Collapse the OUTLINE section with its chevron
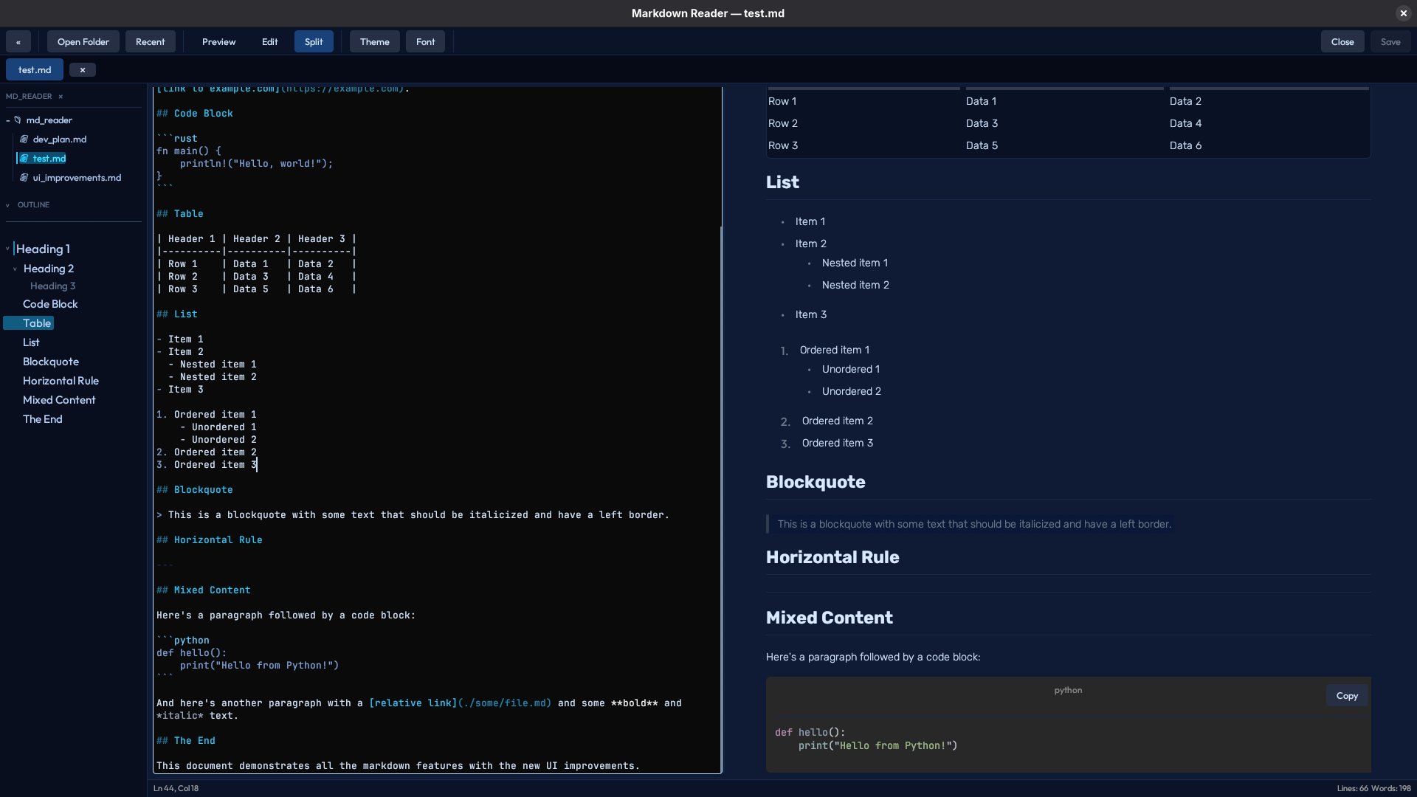This screenshot has height=797, width=1417. pos(8,204)
